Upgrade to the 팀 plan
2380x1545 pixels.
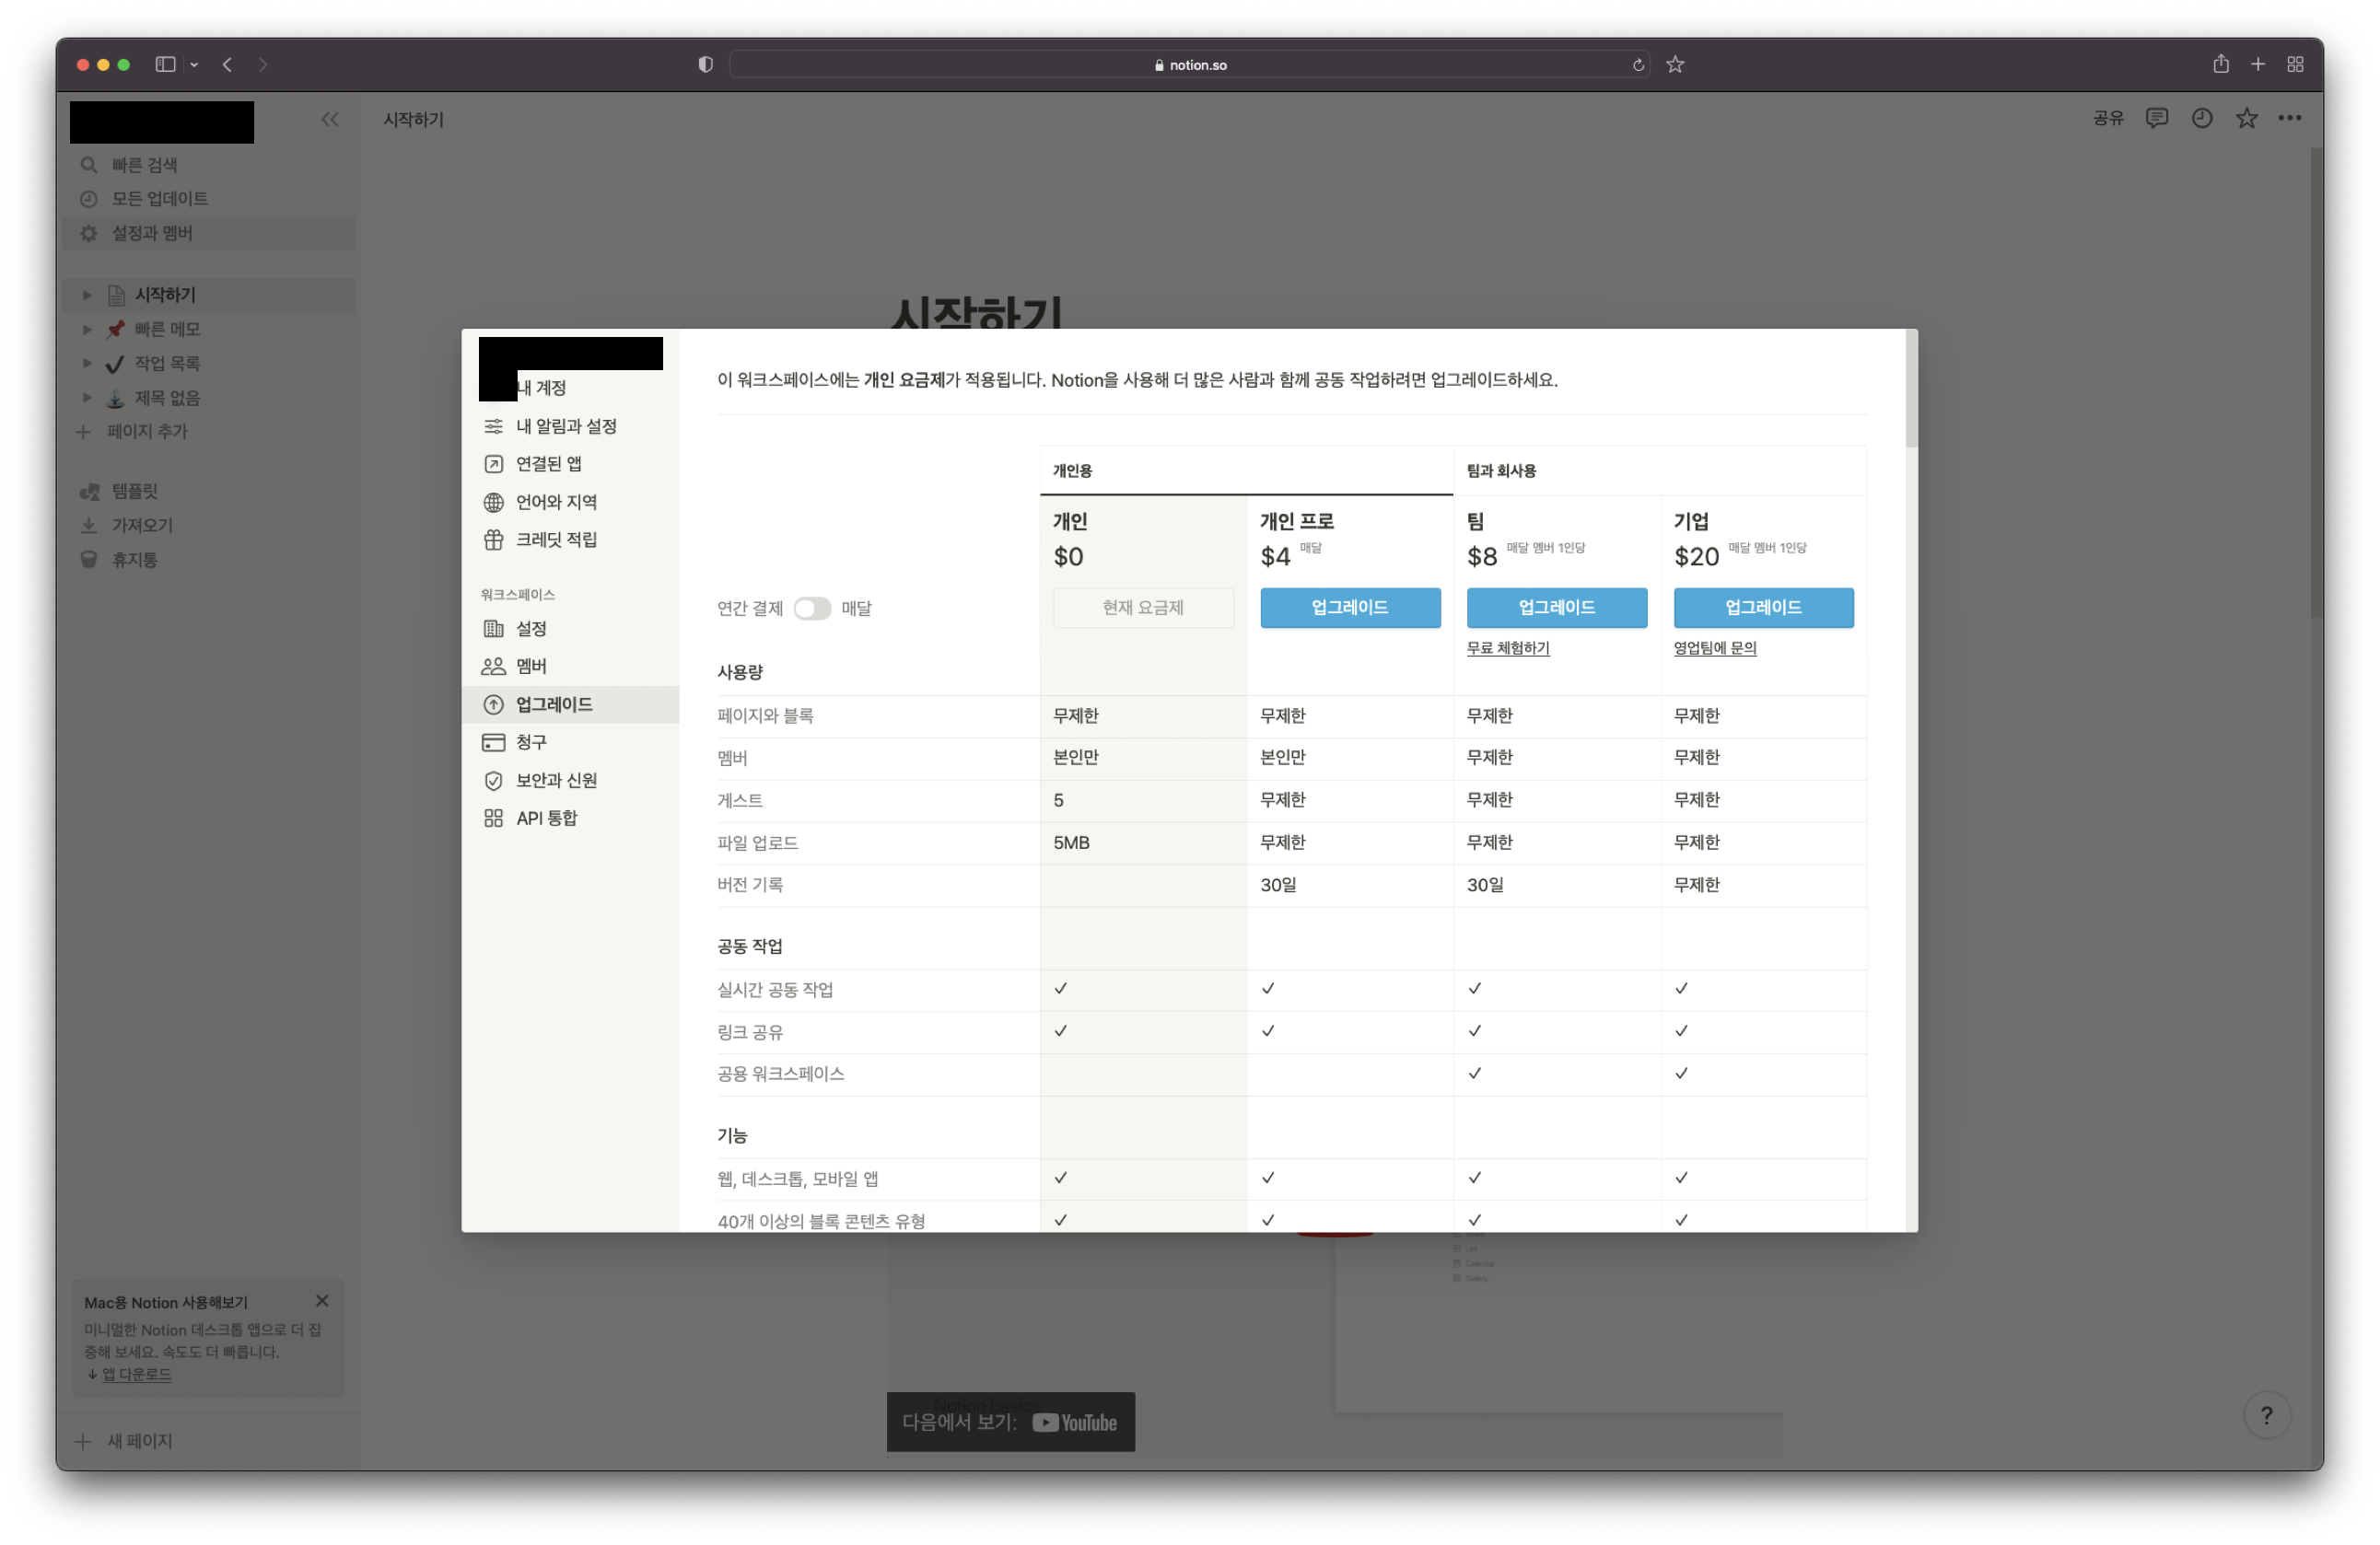tap(1557, 608)
